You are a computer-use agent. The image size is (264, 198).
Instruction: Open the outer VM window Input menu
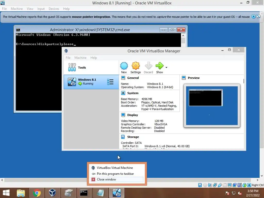click(x=41, y=9)
